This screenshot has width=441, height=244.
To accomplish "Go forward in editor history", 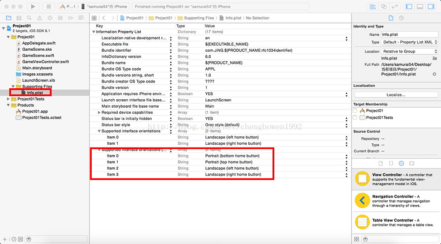I will pos(113,18).
